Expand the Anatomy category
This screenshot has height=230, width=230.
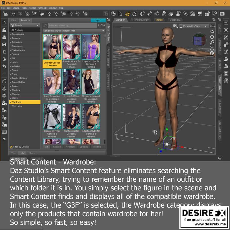[x=10, y=38]
